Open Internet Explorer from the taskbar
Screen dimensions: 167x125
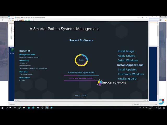pyautogui.click(x=20, y=108)
